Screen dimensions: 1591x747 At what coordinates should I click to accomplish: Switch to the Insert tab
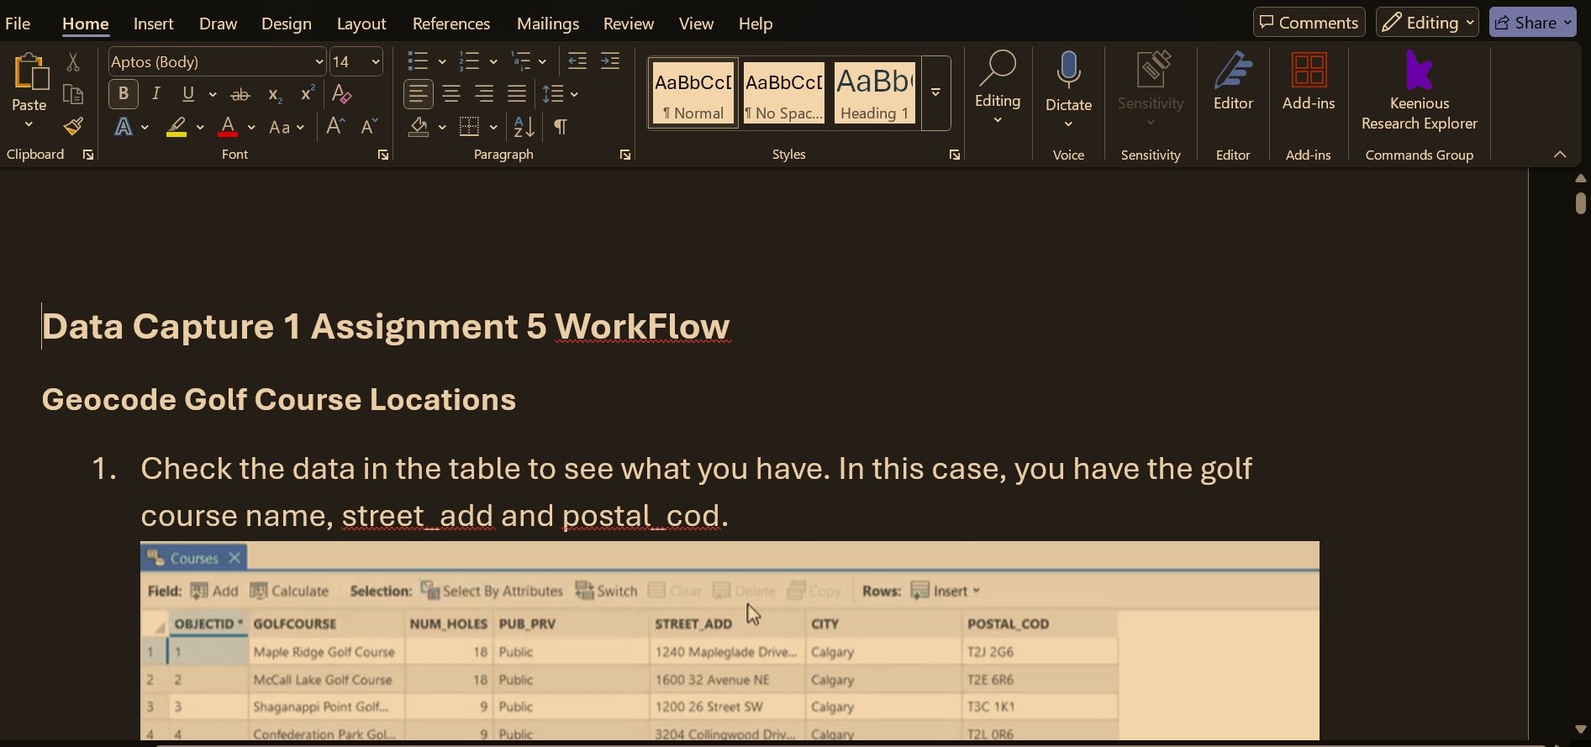coord(154,24)
